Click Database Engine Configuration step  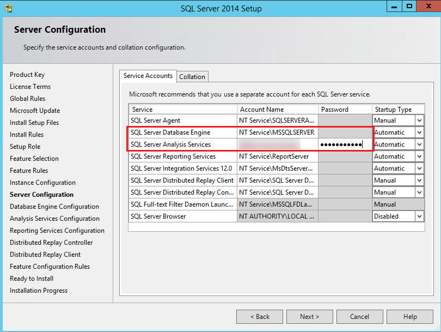pyautogui.click(x=54, y=207)
